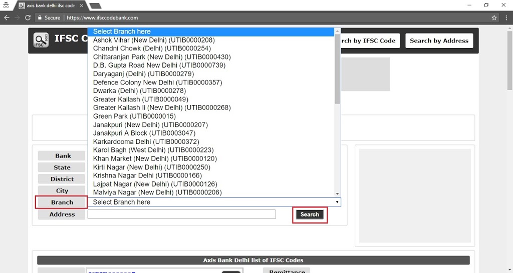
Task: Click the IFSC site logo icon
Action: [41, 40]
